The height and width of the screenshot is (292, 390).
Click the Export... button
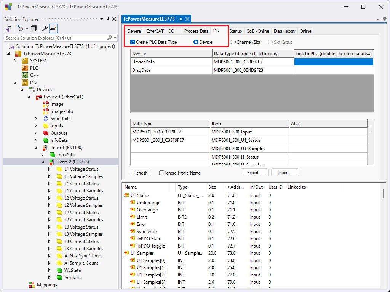(254, 173)
